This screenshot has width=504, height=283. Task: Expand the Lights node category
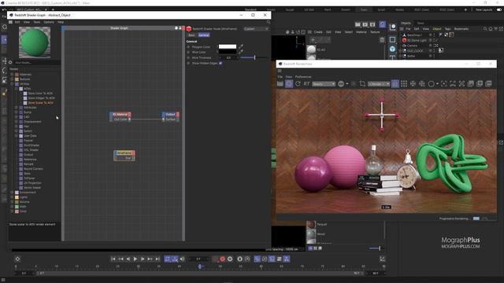(x=13, y=197)
